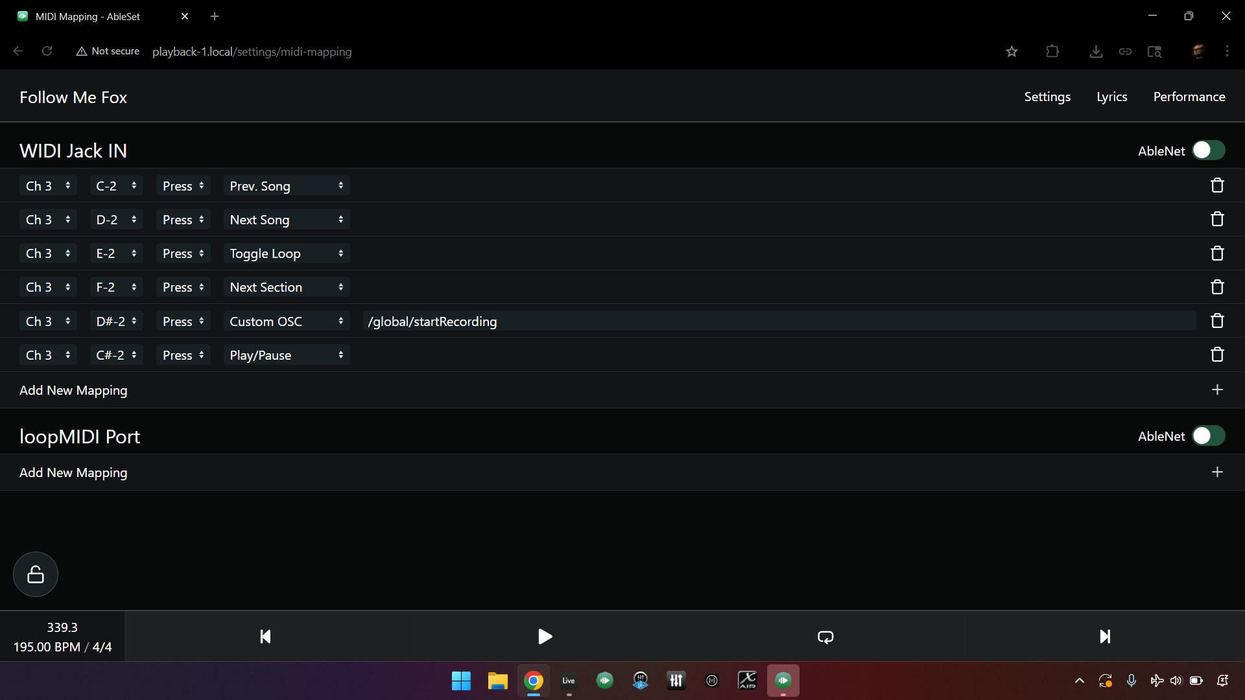1245x700 pixels.
Task: Open note dropdown showing C#-2
Action: coord(117,355)
